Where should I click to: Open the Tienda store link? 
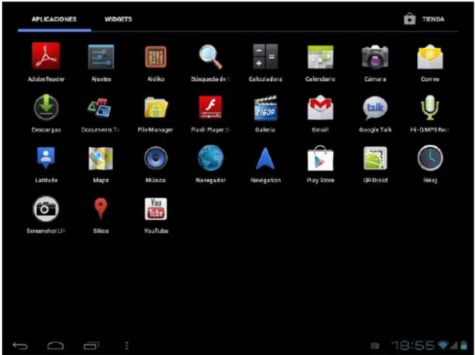pos(424,19)
